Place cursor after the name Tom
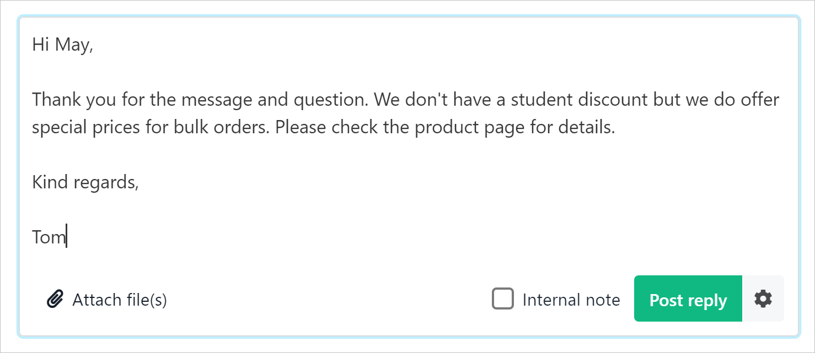Viewport: 815px width, 353px height. pyautogui.click(x=67, y=237)
